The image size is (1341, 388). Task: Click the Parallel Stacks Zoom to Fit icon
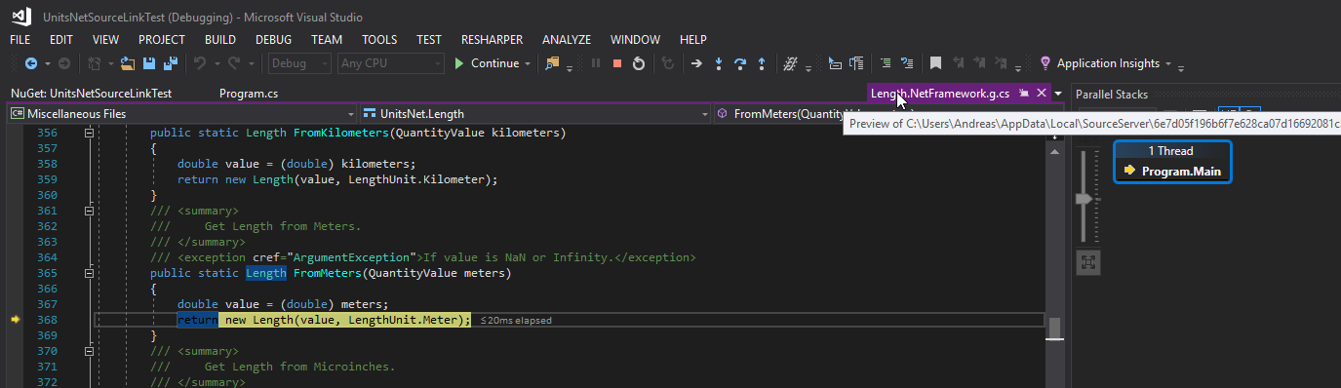1088,261
